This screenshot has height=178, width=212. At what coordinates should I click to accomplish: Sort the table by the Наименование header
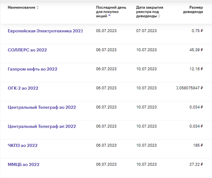point(22,7)
